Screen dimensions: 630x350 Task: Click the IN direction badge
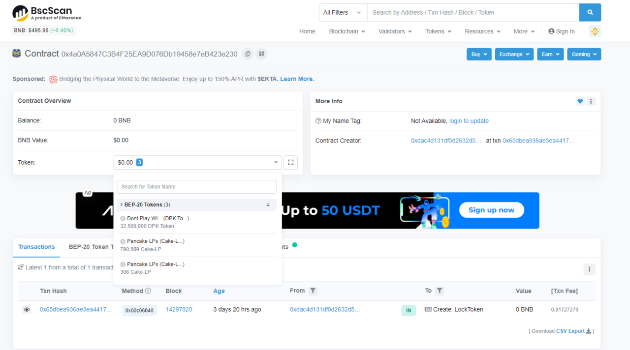[x=409, y=310]
